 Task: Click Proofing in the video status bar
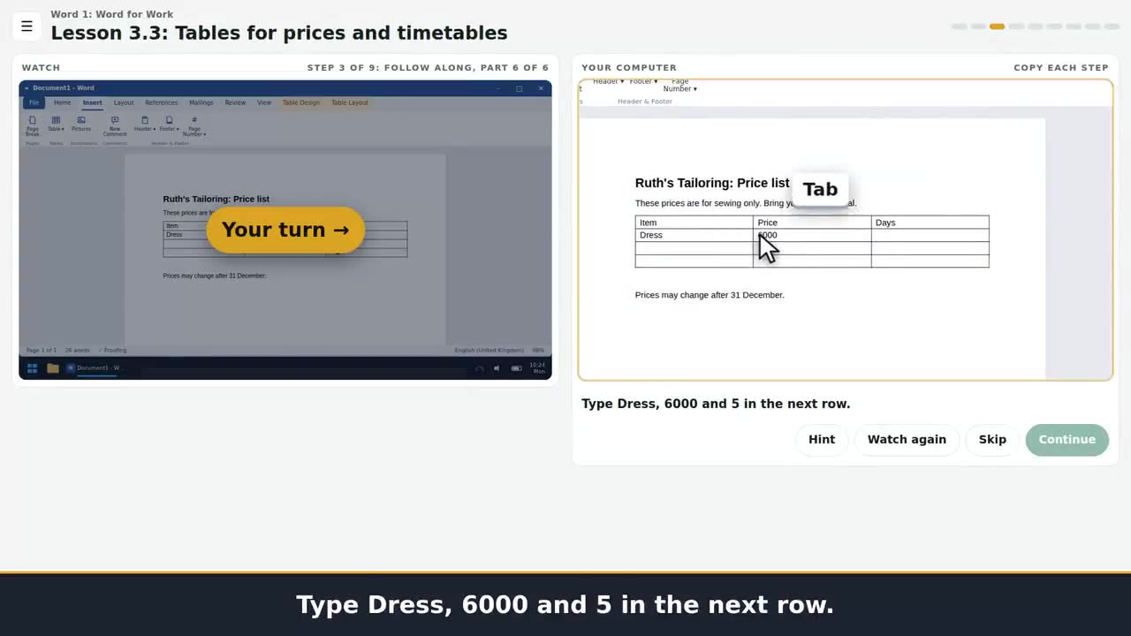point(112,351)
